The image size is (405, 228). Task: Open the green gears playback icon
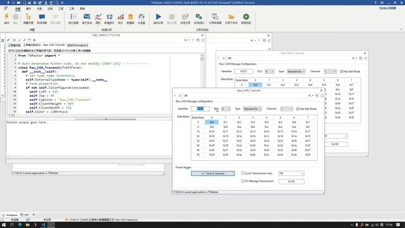tap(199, 17)
